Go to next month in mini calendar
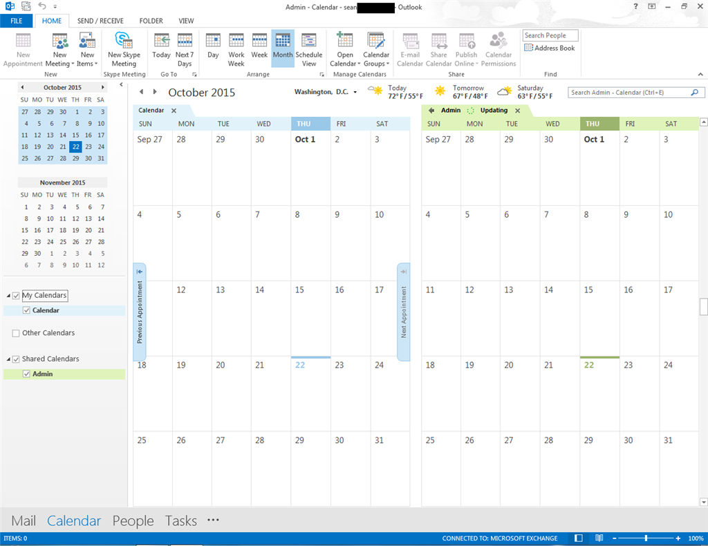 coord(103,87)
